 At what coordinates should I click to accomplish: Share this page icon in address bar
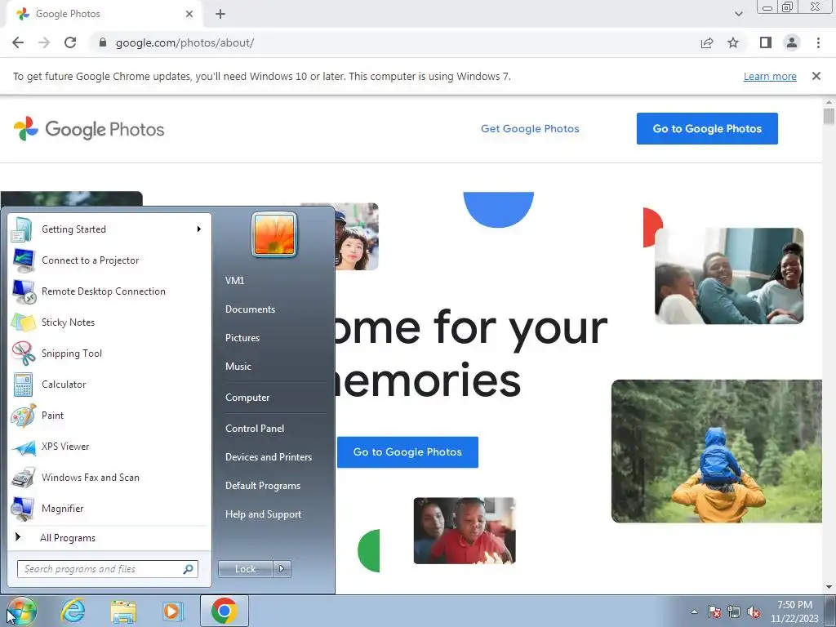(x=707, y=42)
